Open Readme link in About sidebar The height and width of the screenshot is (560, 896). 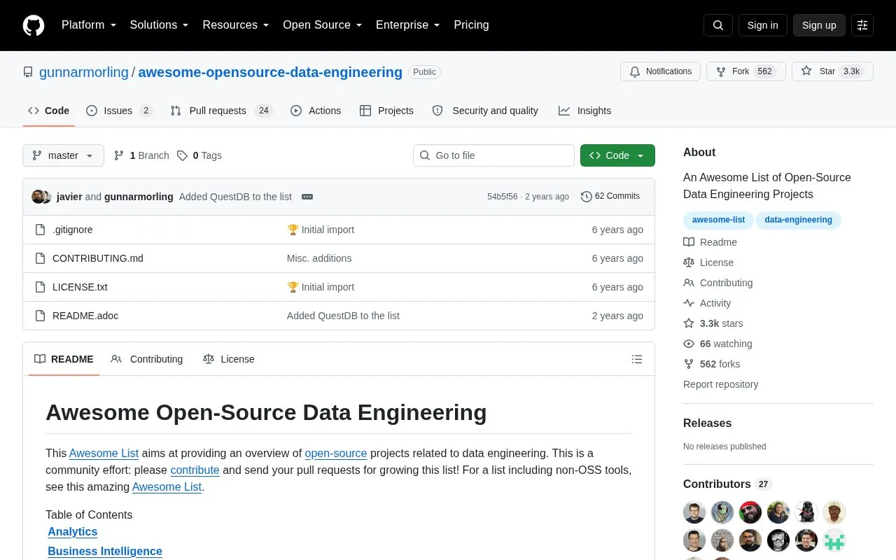tap(710, 242)
